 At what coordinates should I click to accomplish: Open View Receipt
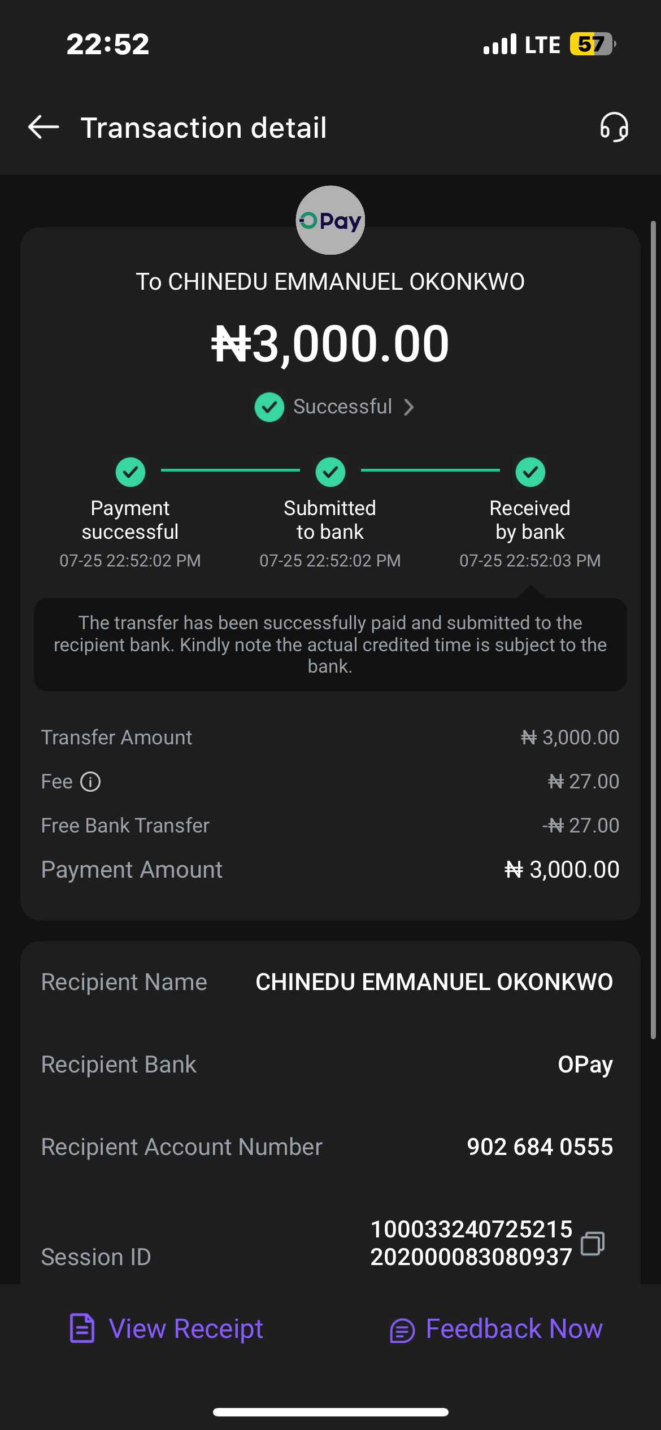pyautogui.click(x=186, y=1328)
